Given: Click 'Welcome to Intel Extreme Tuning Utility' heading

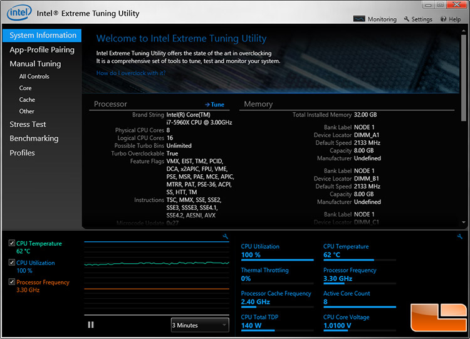Looking at the screenshot, I should click(x=181, y=38).
